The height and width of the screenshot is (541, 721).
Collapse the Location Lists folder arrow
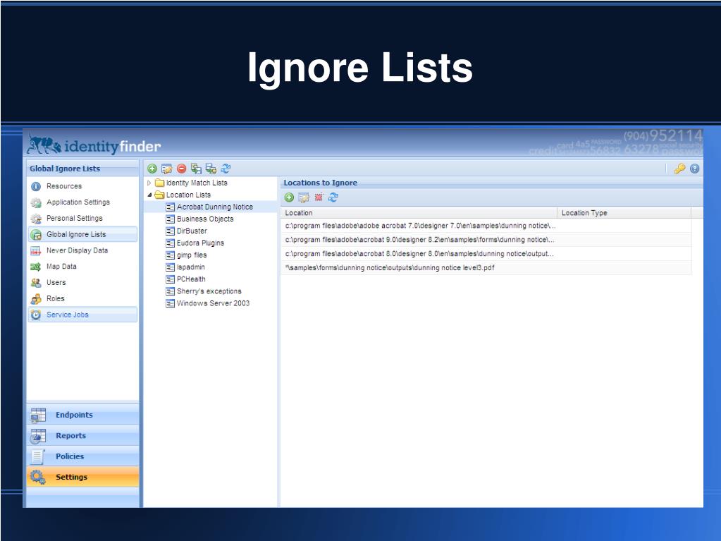[149, 195]
